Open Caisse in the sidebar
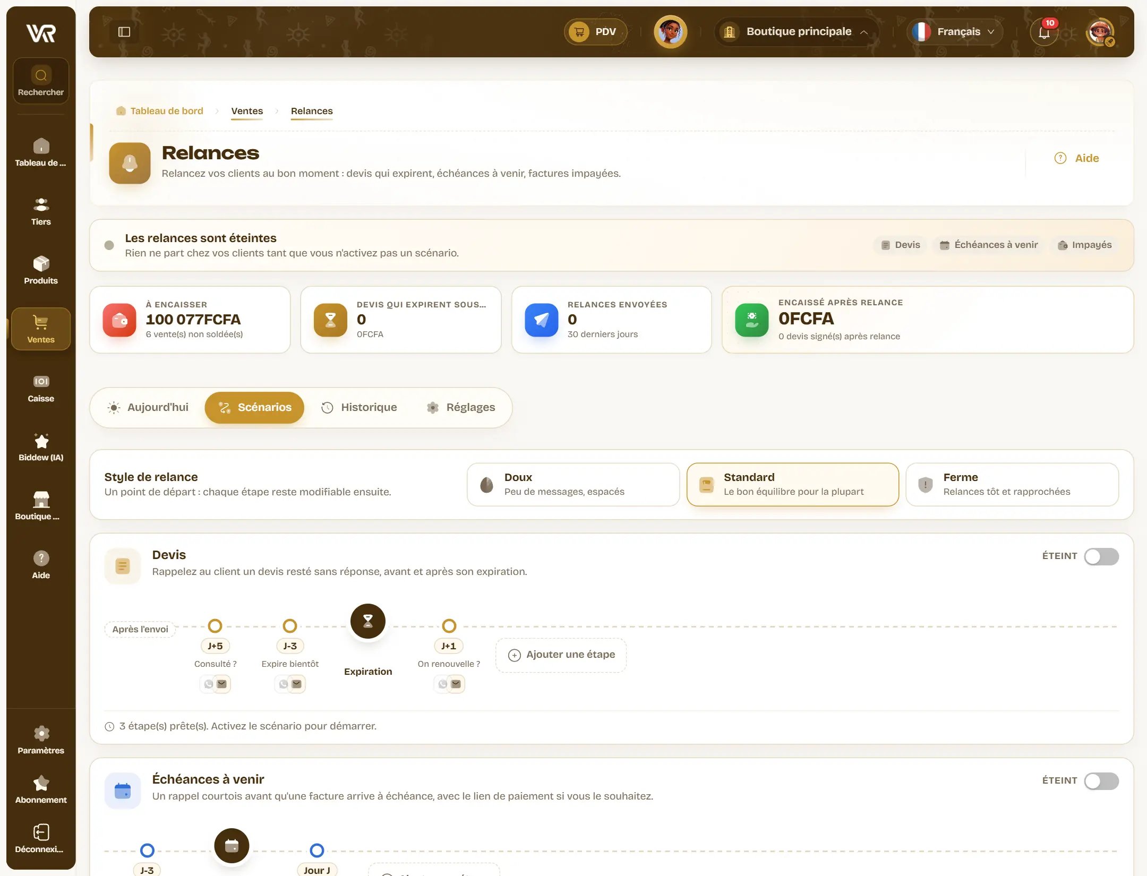 click(41, 388)
